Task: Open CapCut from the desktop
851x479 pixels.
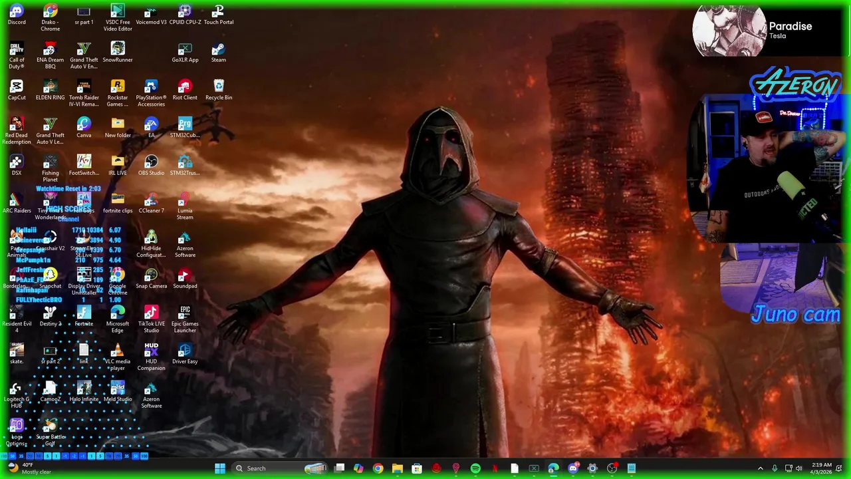Action: pos(17,90)
